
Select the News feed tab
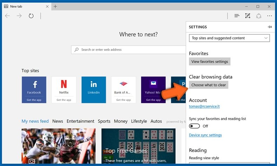pyautogui.click(x=58, y=121)
